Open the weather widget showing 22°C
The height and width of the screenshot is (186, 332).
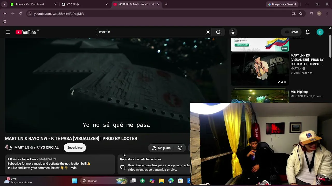(18, 181)
